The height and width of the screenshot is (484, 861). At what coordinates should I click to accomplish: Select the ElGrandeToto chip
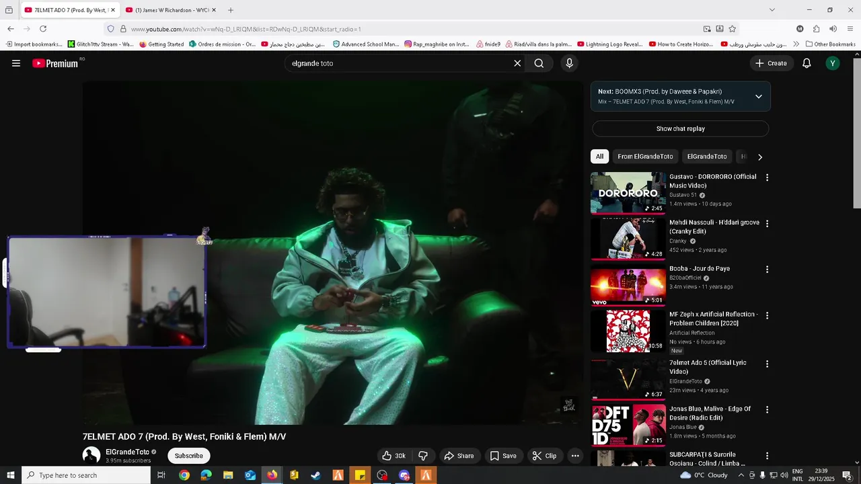click(x=707, y=157)
